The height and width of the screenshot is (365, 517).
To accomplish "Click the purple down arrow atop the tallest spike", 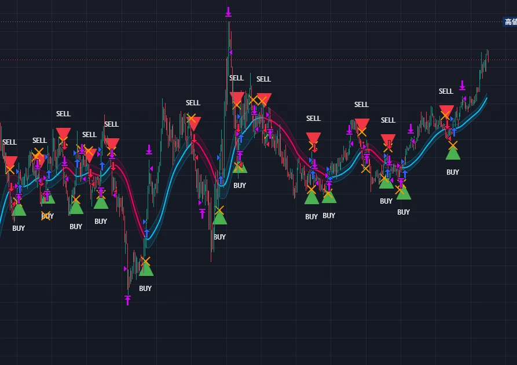I will point(228,12).
